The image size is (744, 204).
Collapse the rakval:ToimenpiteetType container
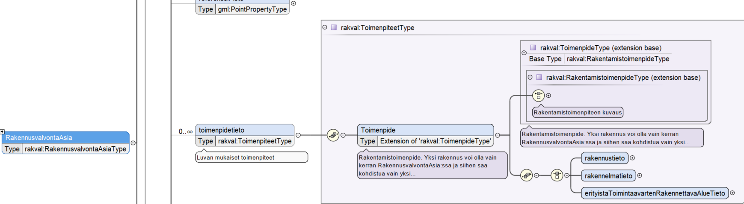pos(325,27)
